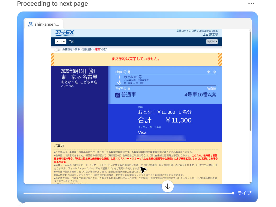Click the ログアウト button
276x207 pixels.
click(x=212, y=42)
